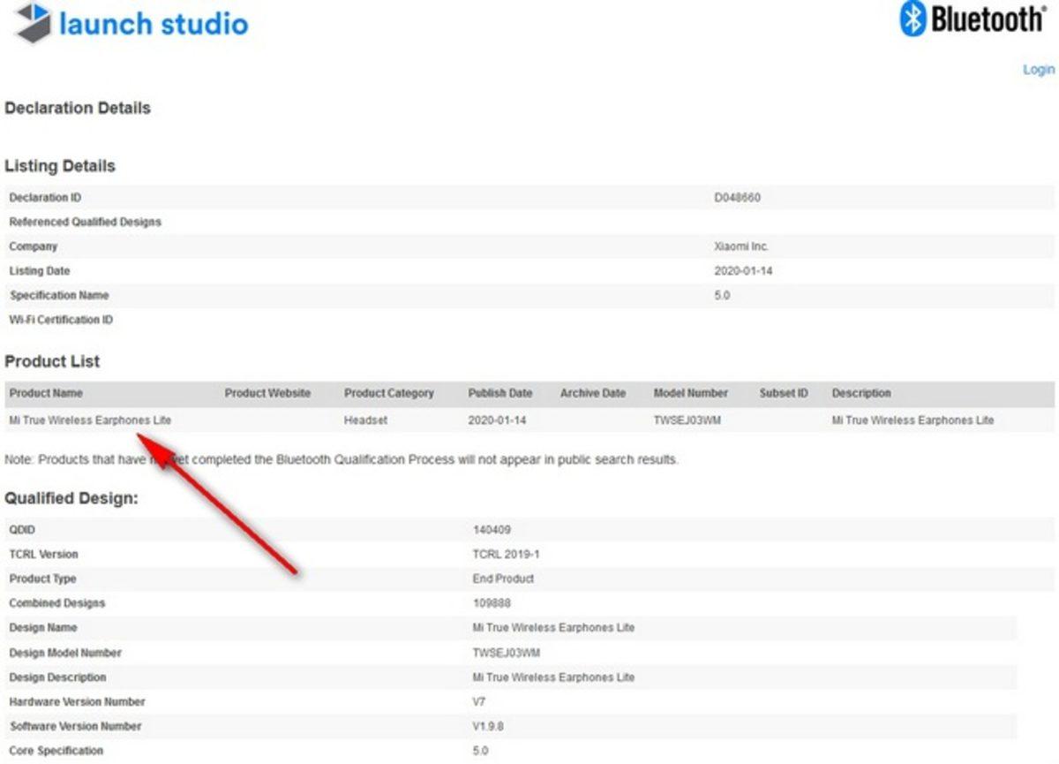Click the Declaration ID value D048660
The image size is (1059, 764).
(x=737, y=198)
